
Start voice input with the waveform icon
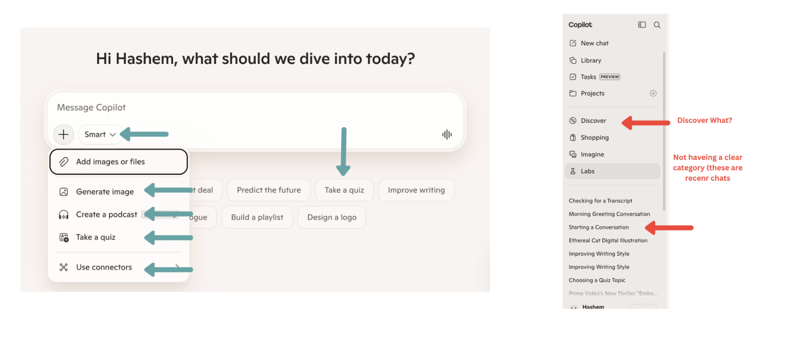point(447,135)
